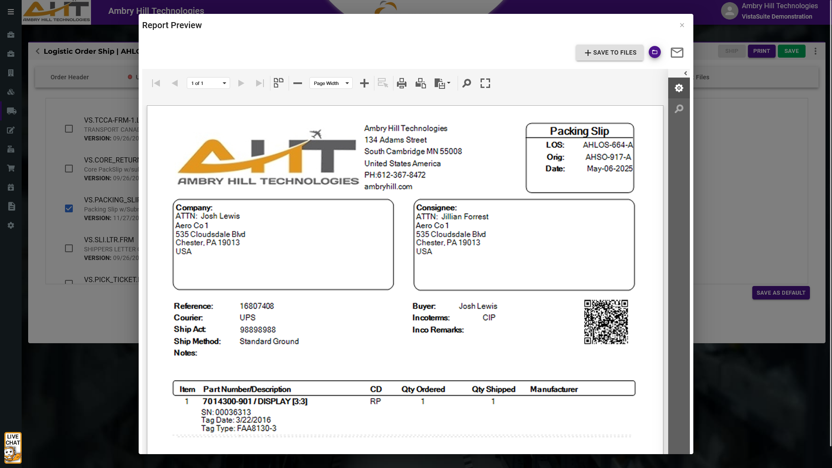Click the search magnifier in report toolbar
This screenshot has height=468, width=832.
467,83
